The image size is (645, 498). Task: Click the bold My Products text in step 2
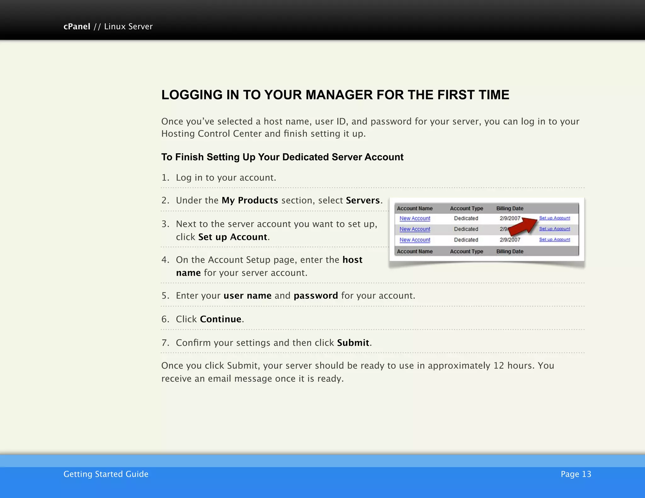tap(250, 200)
